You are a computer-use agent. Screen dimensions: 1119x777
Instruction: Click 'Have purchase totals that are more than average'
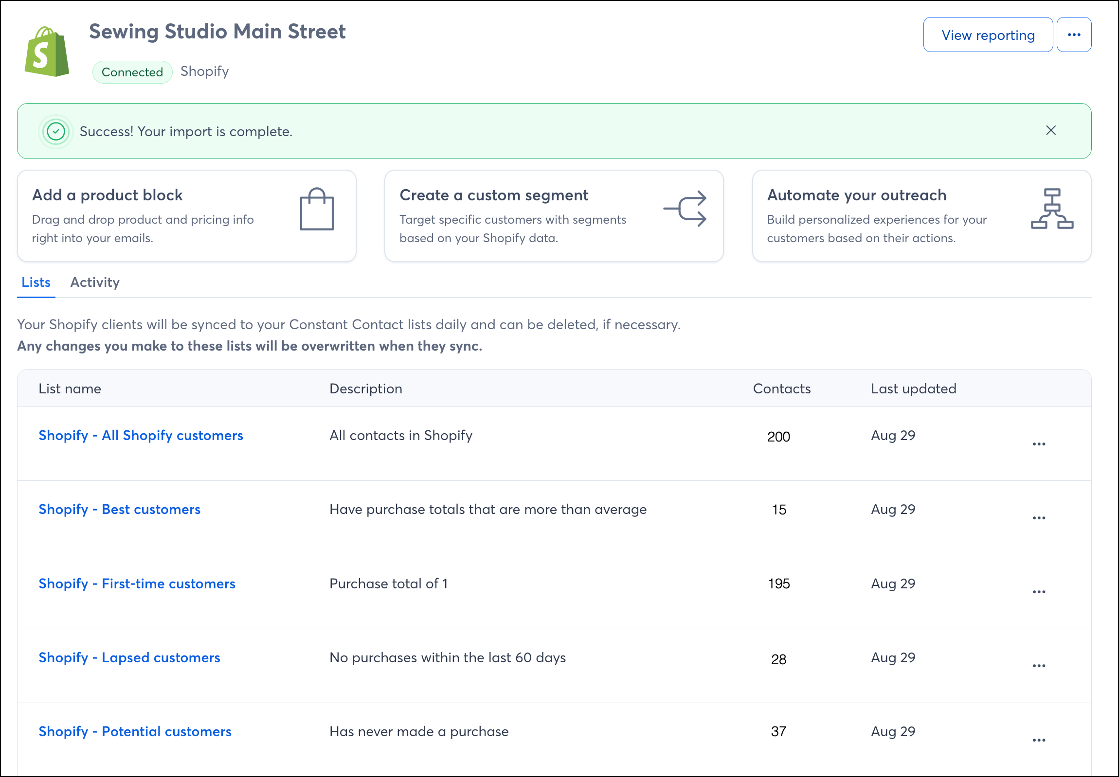(x=488, y=509)
